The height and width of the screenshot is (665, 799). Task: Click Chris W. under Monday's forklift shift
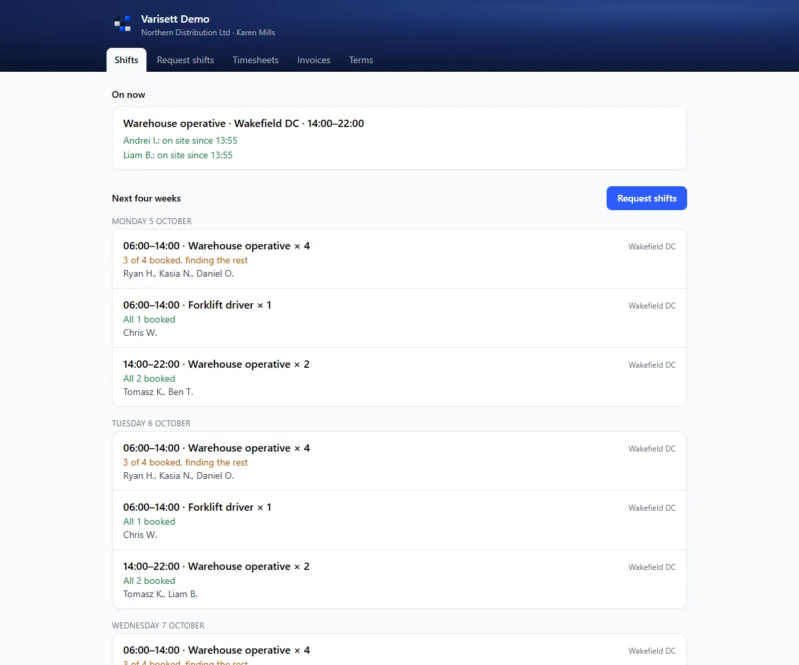[140, 332]
